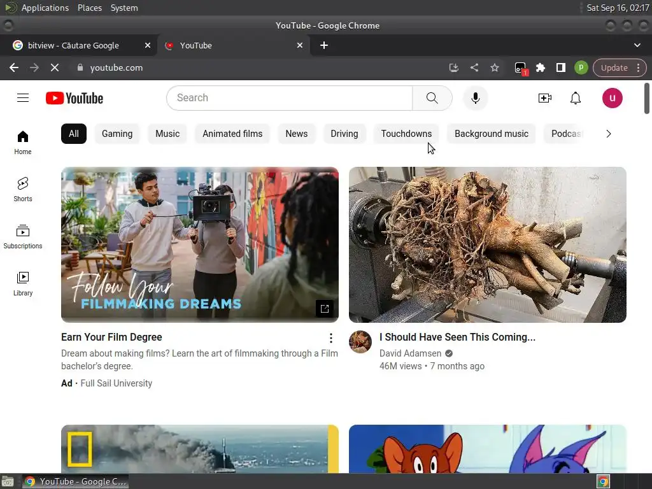Go back with Chrome's back arrow
652x489 pixels.
click(14, 67)
